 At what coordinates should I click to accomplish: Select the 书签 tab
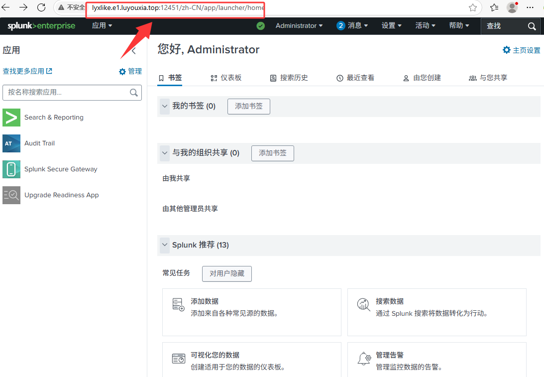[x=170, y=78]
